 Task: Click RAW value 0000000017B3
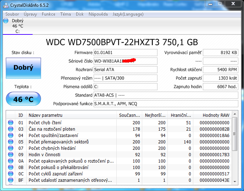coord(215,154)
